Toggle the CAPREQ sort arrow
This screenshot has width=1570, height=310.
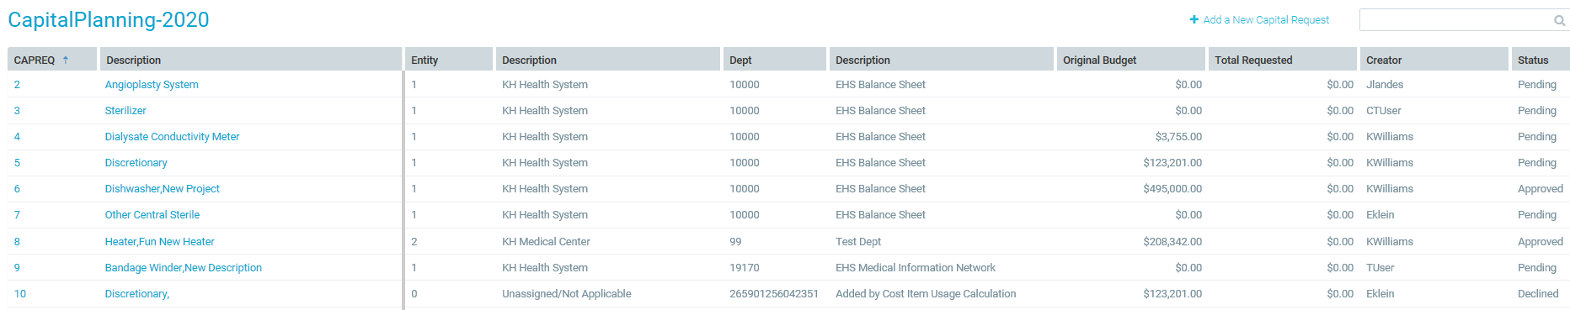pos(65,60)
